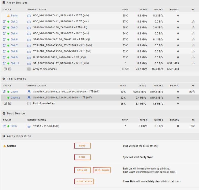Open the Disk 4 settings link
Image resolution: width=199 pixels, height=190 pixels.
14,33
